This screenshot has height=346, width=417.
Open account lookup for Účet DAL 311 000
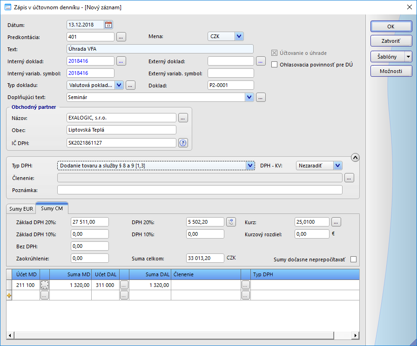(x=124, y=285)
